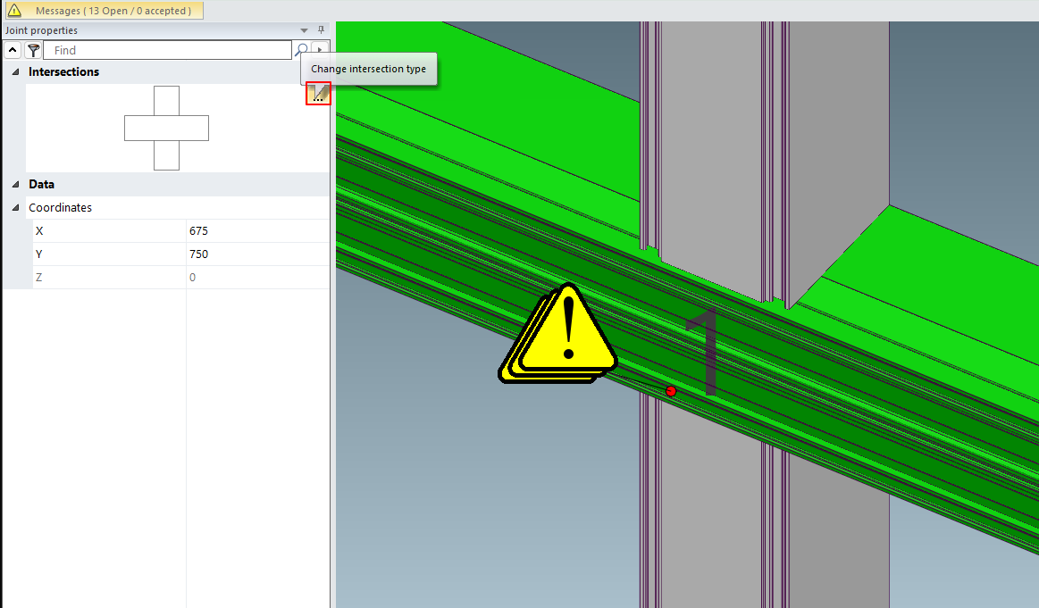Click the collapse-all caret button
The height and width of the screenshot is (608, 1039).
click(x=13, y=51)
